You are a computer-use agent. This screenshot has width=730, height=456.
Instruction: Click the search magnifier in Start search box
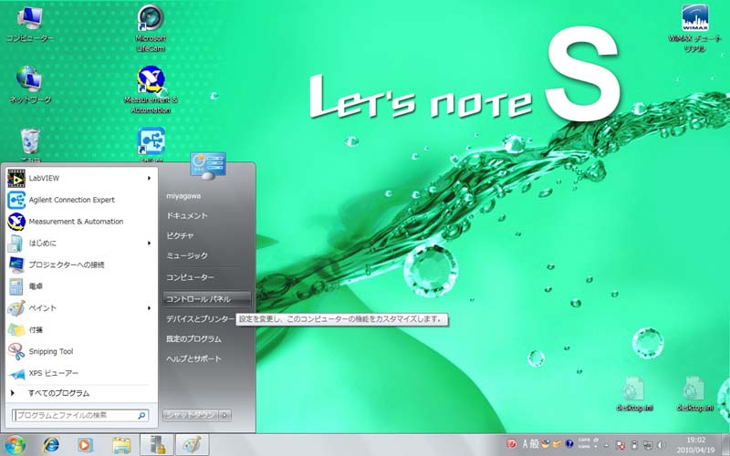click(x=142, y=416)
